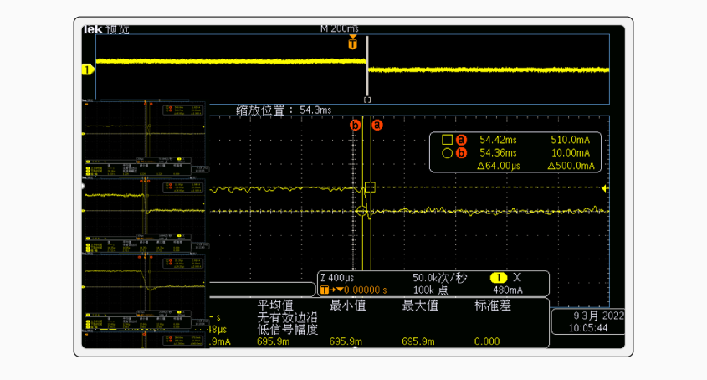This screenshot has width=707, height=380.
Task: Click the trigger delay T icon in readout
Action: coord(326,290)
